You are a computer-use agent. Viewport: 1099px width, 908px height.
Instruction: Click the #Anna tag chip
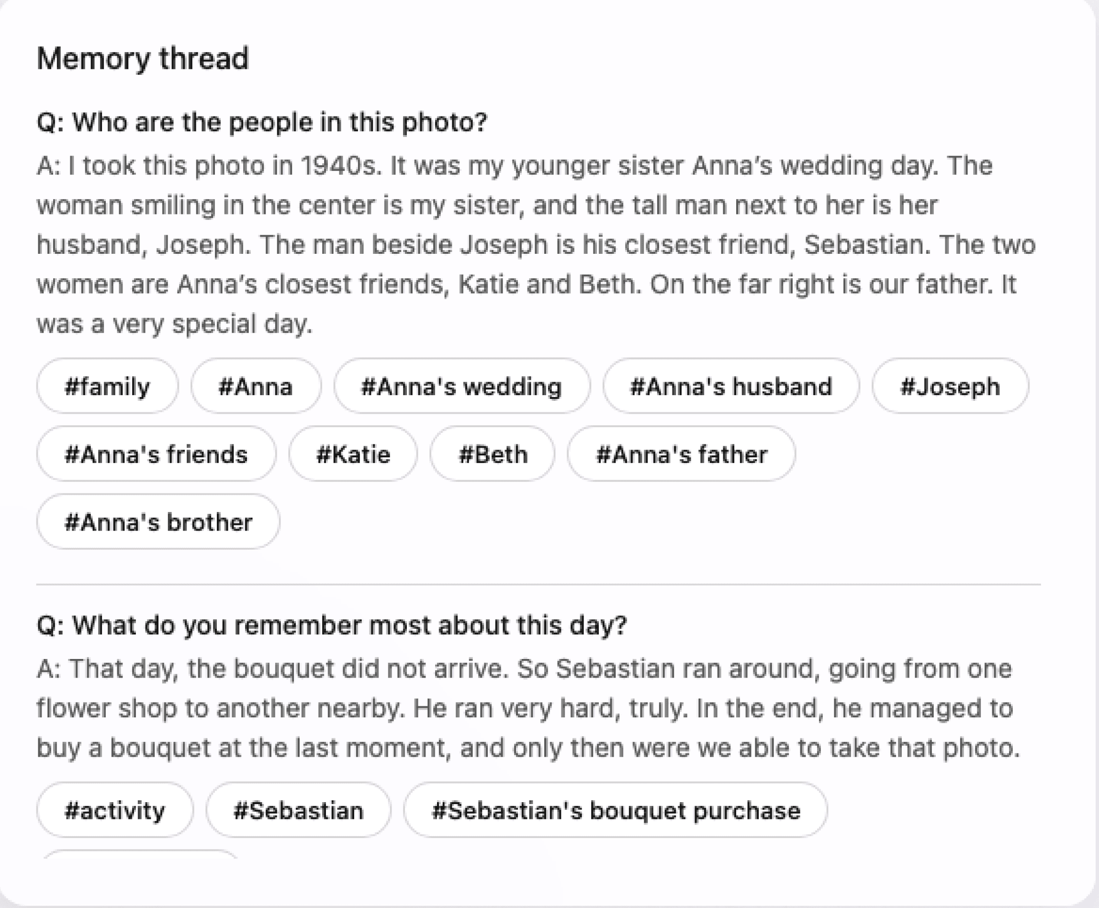click(256, 386)
